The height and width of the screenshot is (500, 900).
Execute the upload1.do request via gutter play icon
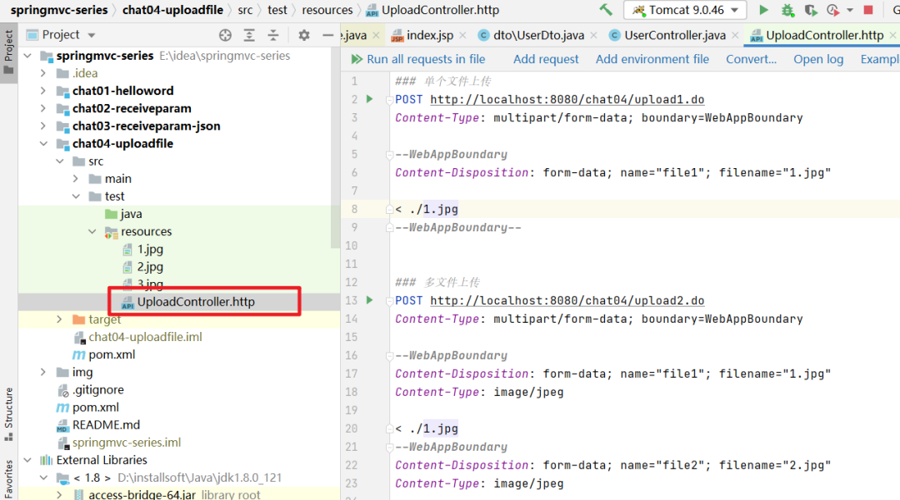pos(368,99)
